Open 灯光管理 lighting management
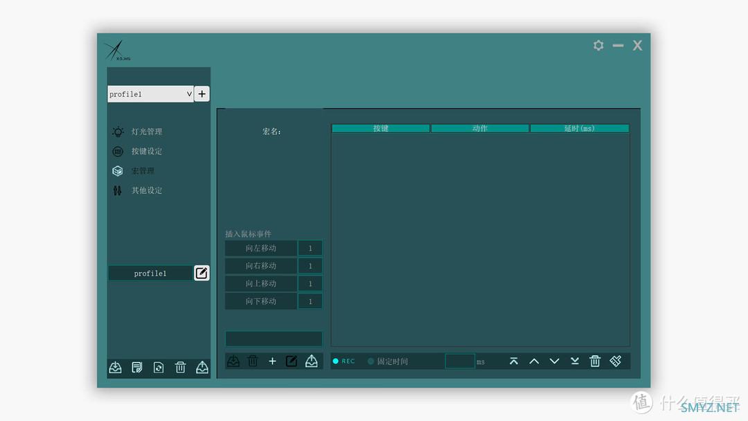 146,132
